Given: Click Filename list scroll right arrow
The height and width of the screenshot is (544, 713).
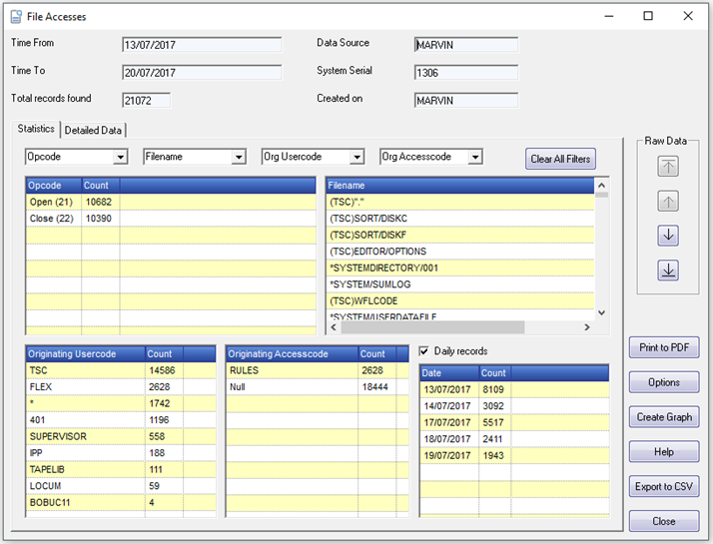Looking at the screenshot, I should pos(587,327).
